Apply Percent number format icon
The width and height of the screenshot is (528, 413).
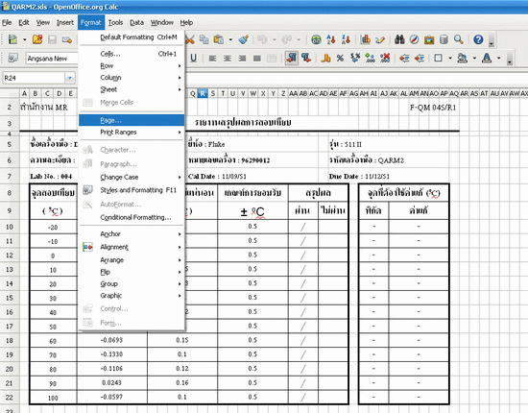point(341,59)
